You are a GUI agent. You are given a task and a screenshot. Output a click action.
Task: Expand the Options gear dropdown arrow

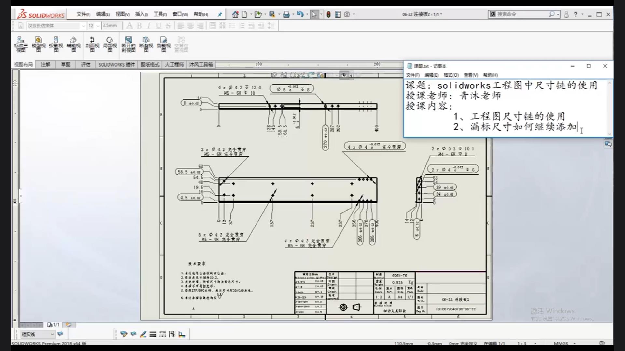tap(354, 14)
